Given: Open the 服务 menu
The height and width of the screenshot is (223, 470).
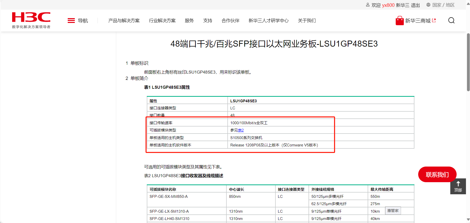Looking at the screenshot, I should [189, 21].
